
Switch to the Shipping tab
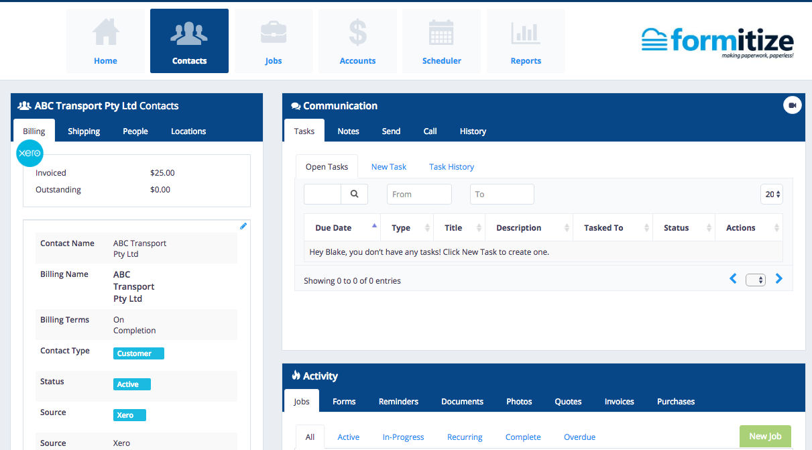(x=84, y=131)
